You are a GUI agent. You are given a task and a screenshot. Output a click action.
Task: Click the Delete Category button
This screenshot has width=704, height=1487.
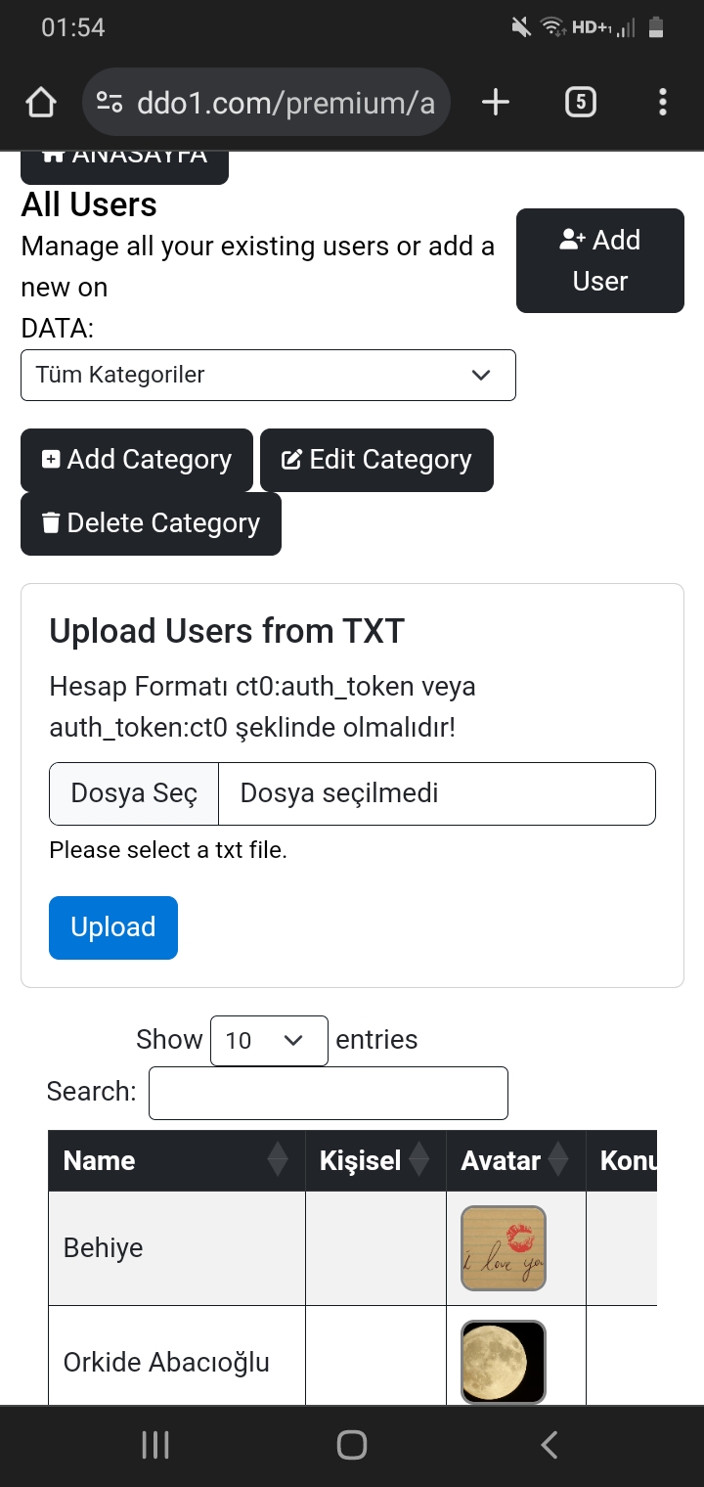pos(151,523)
